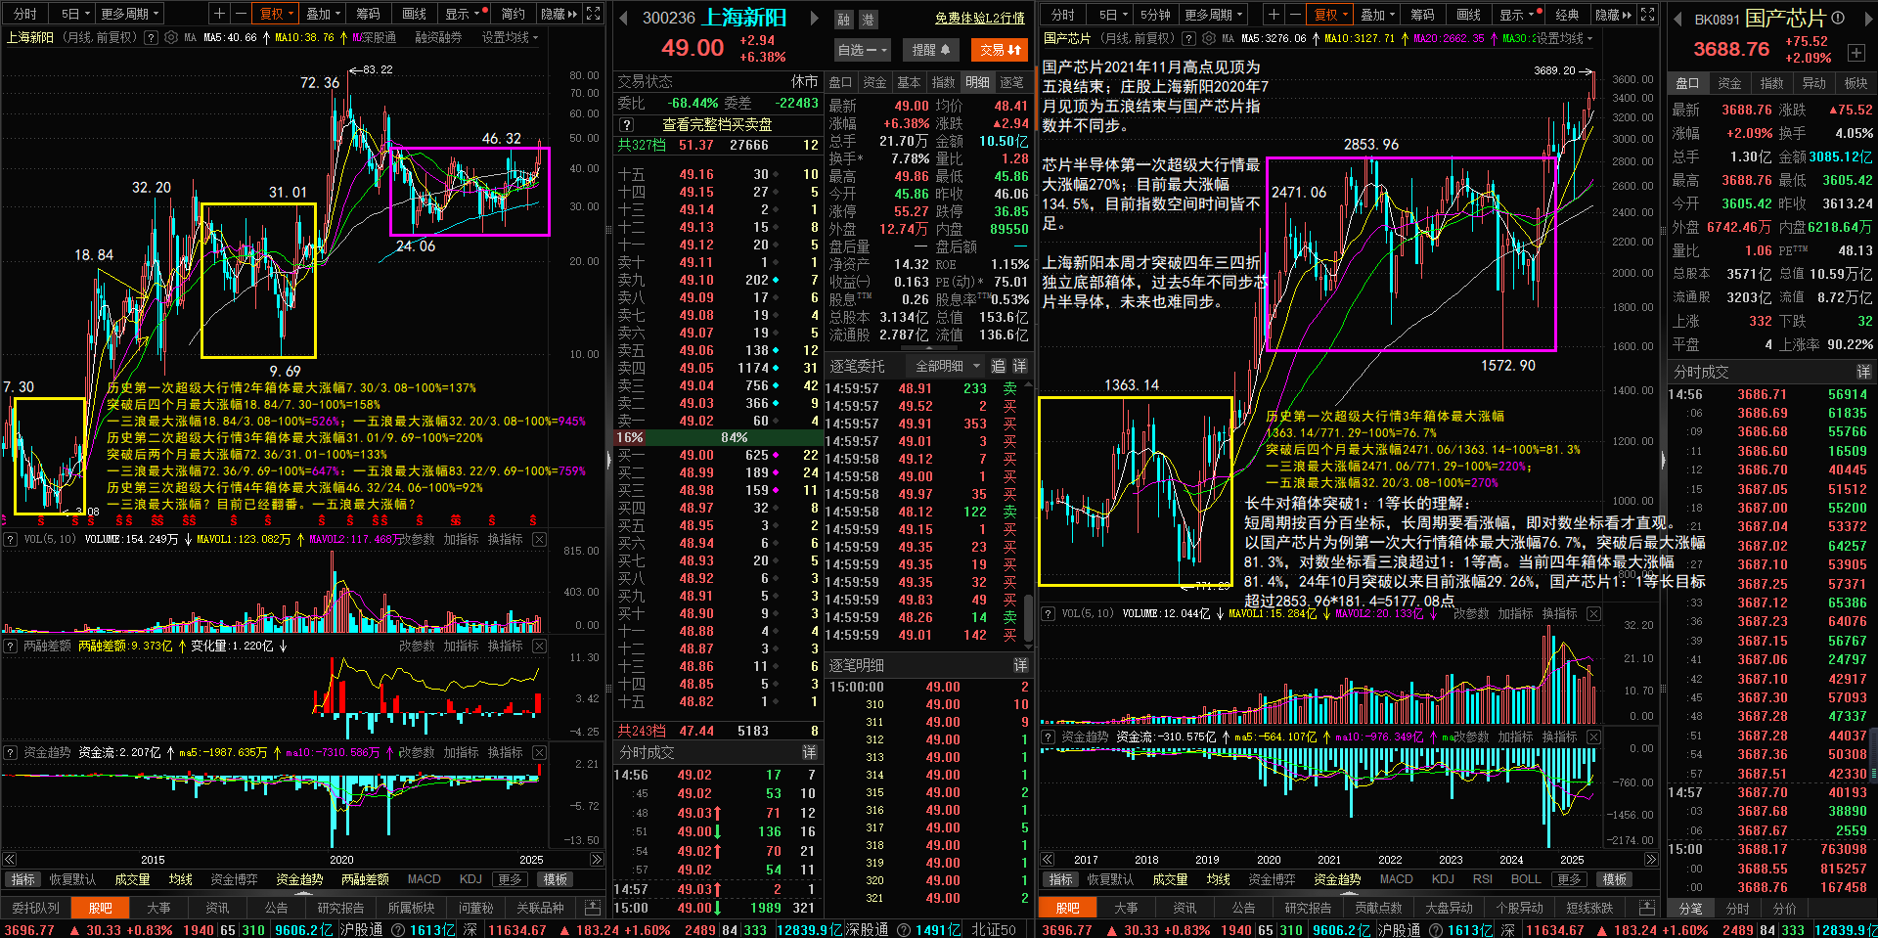Go to previous stock arrow before 300236
1878x938 pixels.
pyautogui.click(x=623, y=18)
